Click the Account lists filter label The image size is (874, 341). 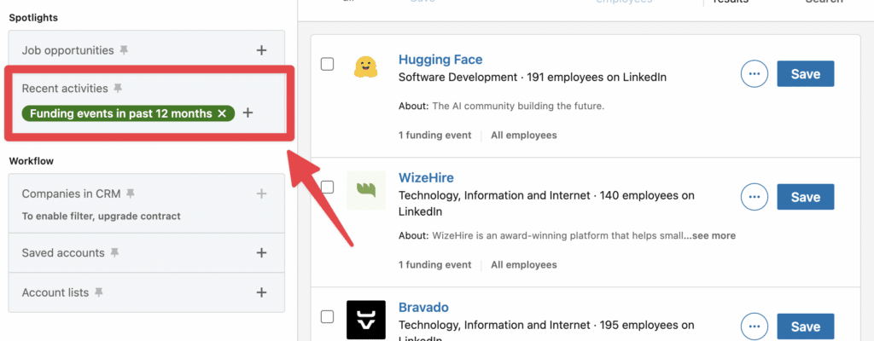tap(55, 292)
